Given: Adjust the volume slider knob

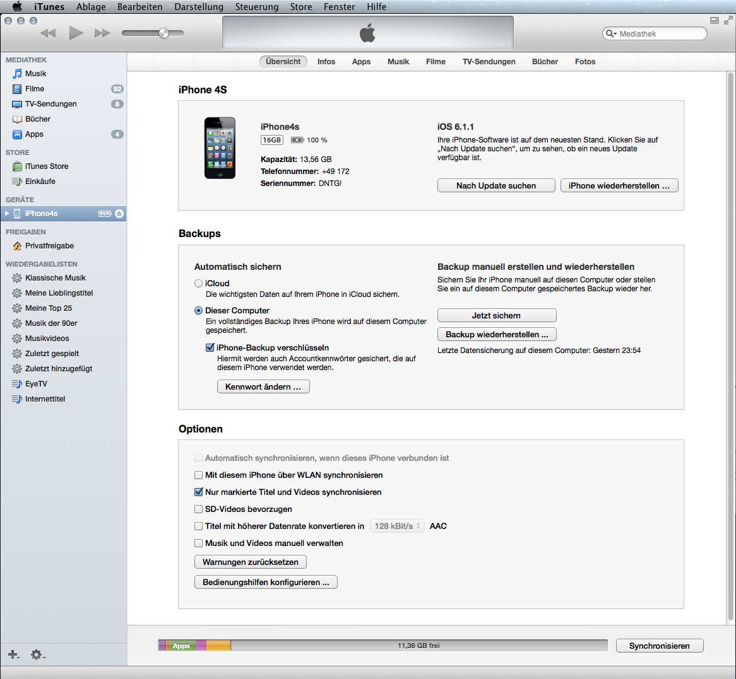Looking at the screenshot, I should pos(164,33).
